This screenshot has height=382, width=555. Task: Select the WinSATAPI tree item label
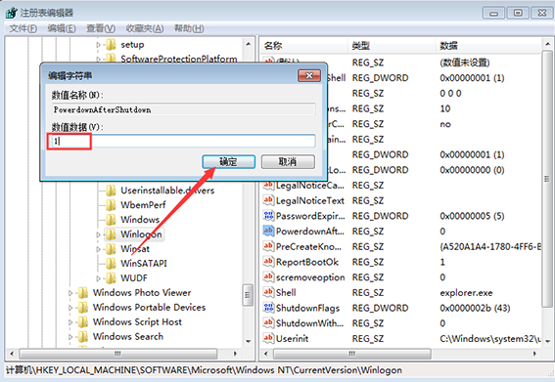pos(144,263)
